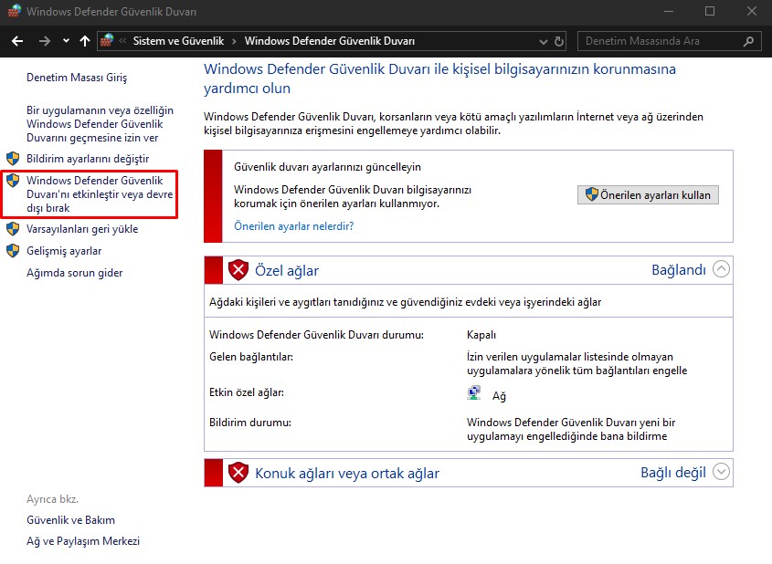Open Gelişmiş ayarlar
Viewport: 772px width, 564px height.
[64, 251]
